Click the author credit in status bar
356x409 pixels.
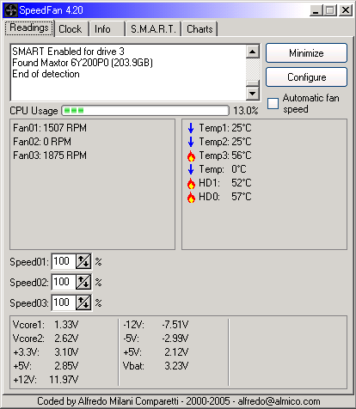point(178,401)
